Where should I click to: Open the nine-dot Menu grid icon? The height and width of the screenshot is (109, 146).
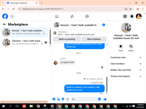(125, 16)
